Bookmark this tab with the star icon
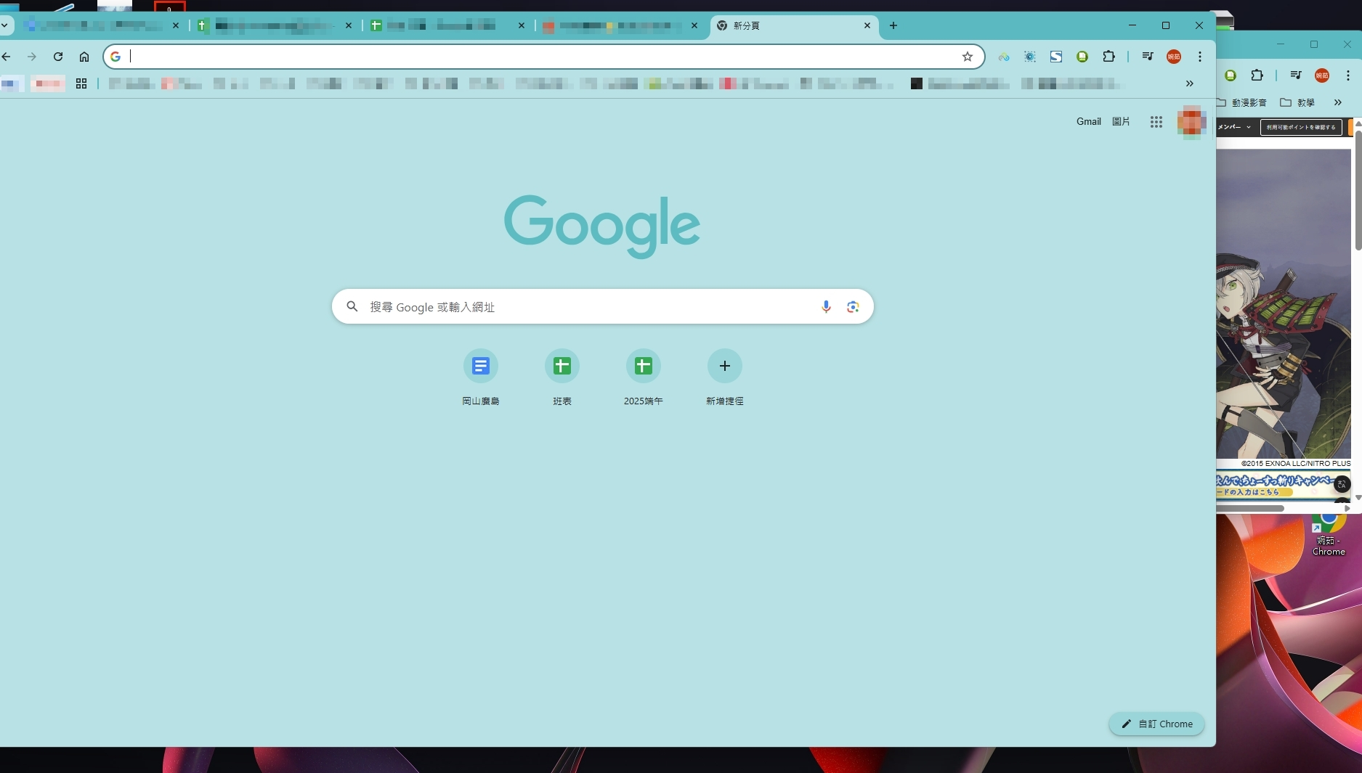Image resolution: width=1362 pixels, height=773 pixels. (968, 57)
